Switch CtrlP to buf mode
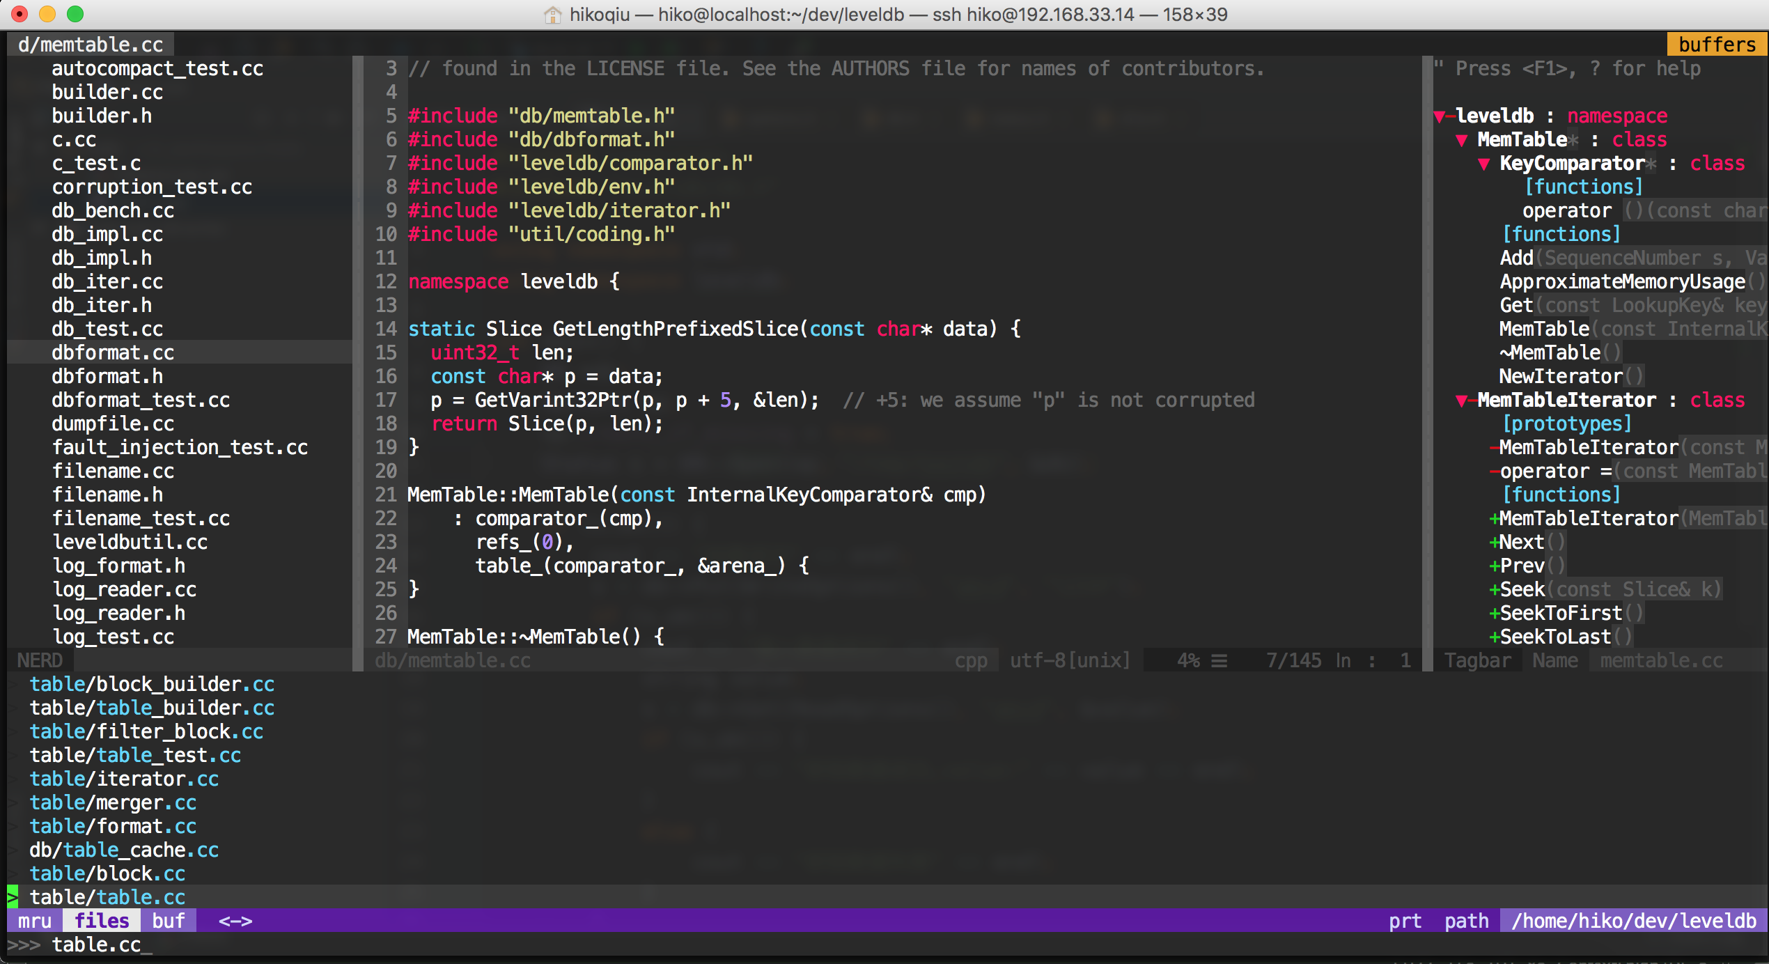The image size is (1769, 964). pos(169,921)
